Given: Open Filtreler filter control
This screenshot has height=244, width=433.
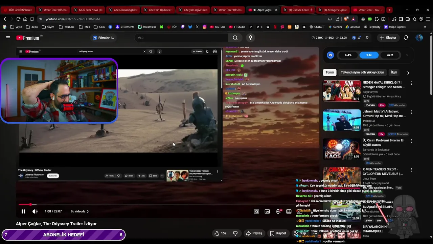Looking at the screenshot, I should click(104, 38).
